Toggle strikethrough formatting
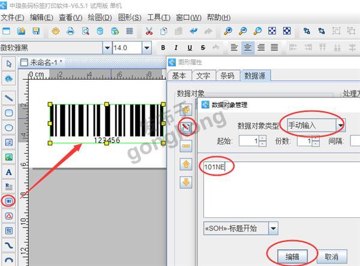This screenshot has width=360, height=266. click(203, 48)
